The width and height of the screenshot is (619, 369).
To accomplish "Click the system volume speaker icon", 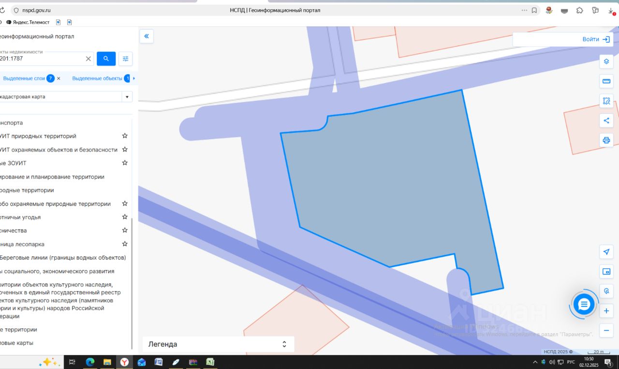I will 552,362.
